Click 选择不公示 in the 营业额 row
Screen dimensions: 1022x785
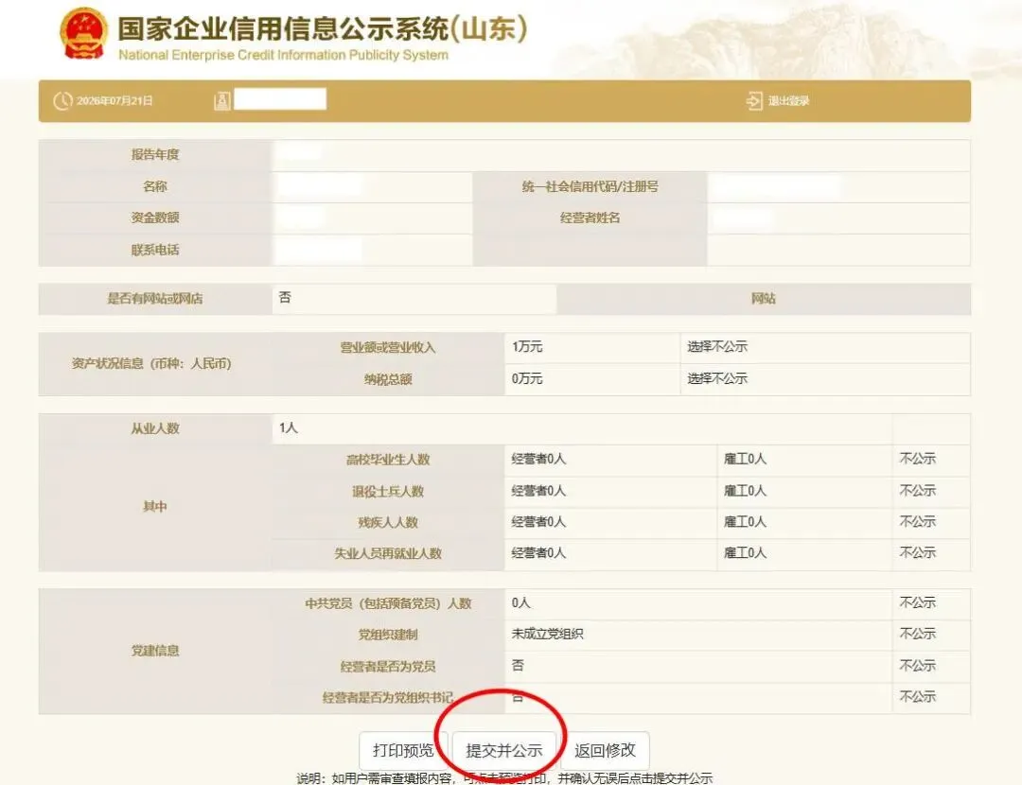(717, 346)
